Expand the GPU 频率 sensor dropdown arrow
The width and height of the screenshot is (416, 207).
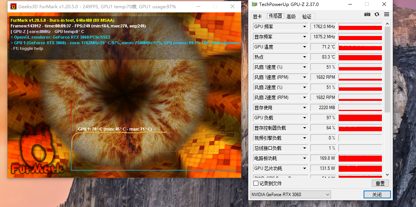coord(304,27)
